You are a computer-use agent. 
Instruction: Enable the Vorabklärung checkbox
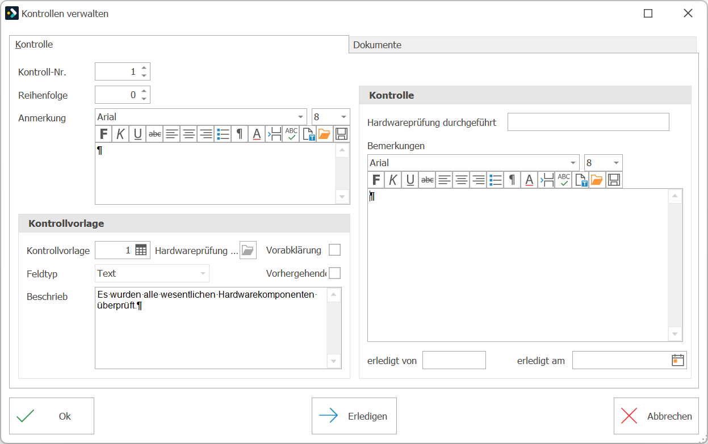(x=335, y=250)
